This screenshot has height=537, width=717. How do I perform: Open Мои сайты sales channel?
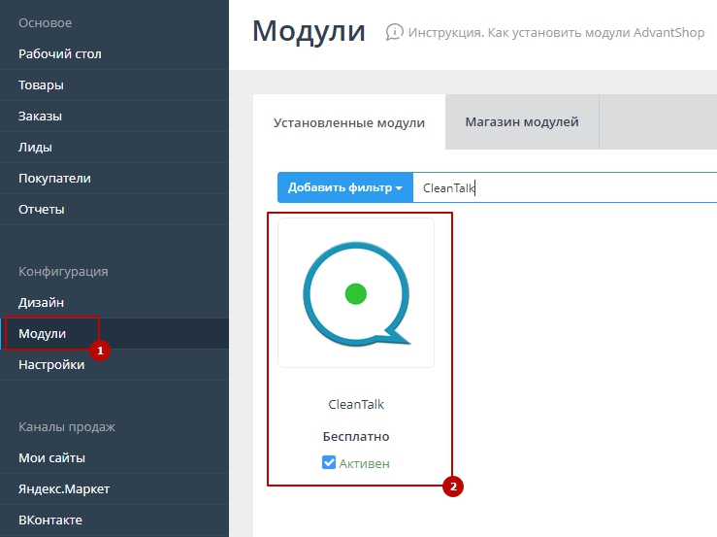pyautogui.click(x=52, y=457)
